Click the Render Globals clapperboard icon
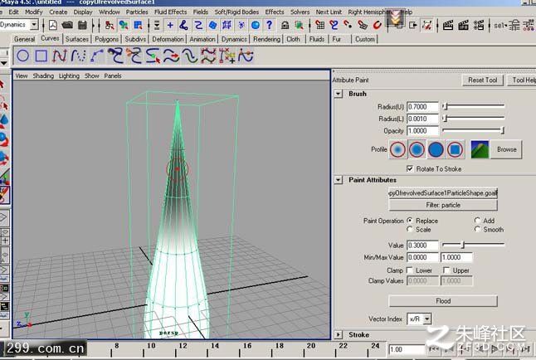This screenshot has height=360, width=536. (478, 25)
